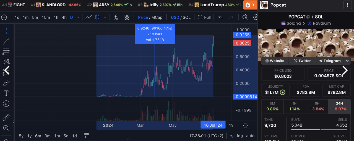Switch to line chart style

point(88,17)
